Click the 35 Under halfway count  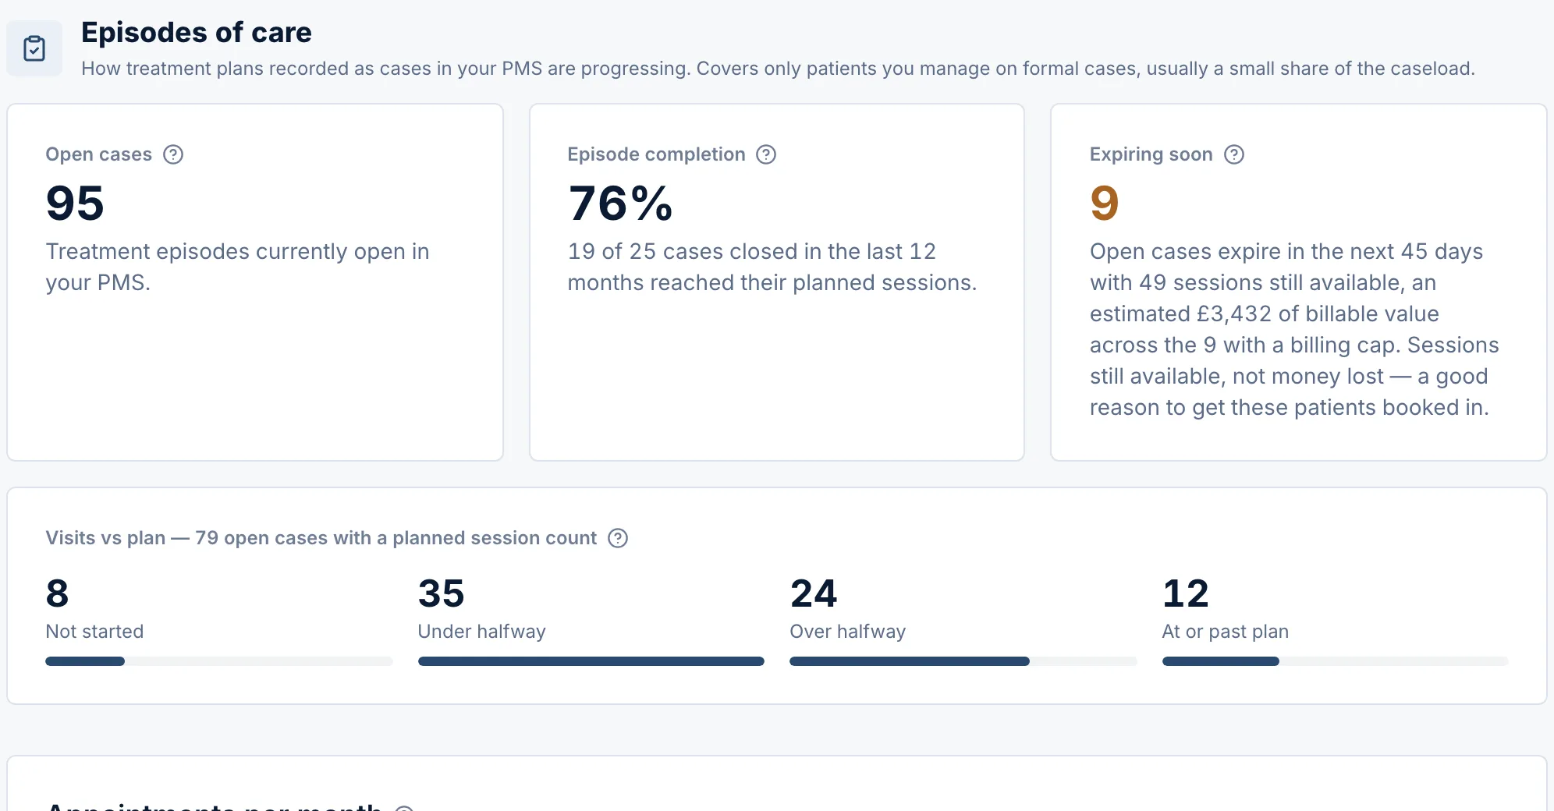[x=441, y=593]
